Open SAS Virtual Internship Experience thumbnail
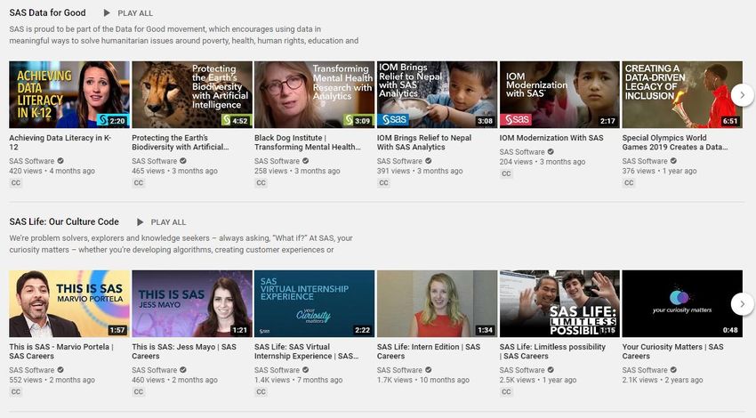 pyautogui.click(x=314, y=303)
